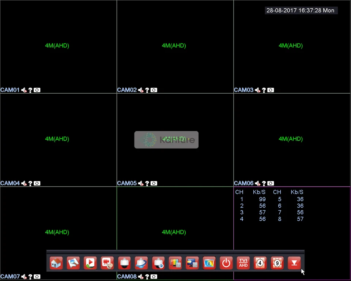Viewport: 351px width, 281px height.
Task: Select the CAM08 channel label
Action: click(x=127, y=277)
